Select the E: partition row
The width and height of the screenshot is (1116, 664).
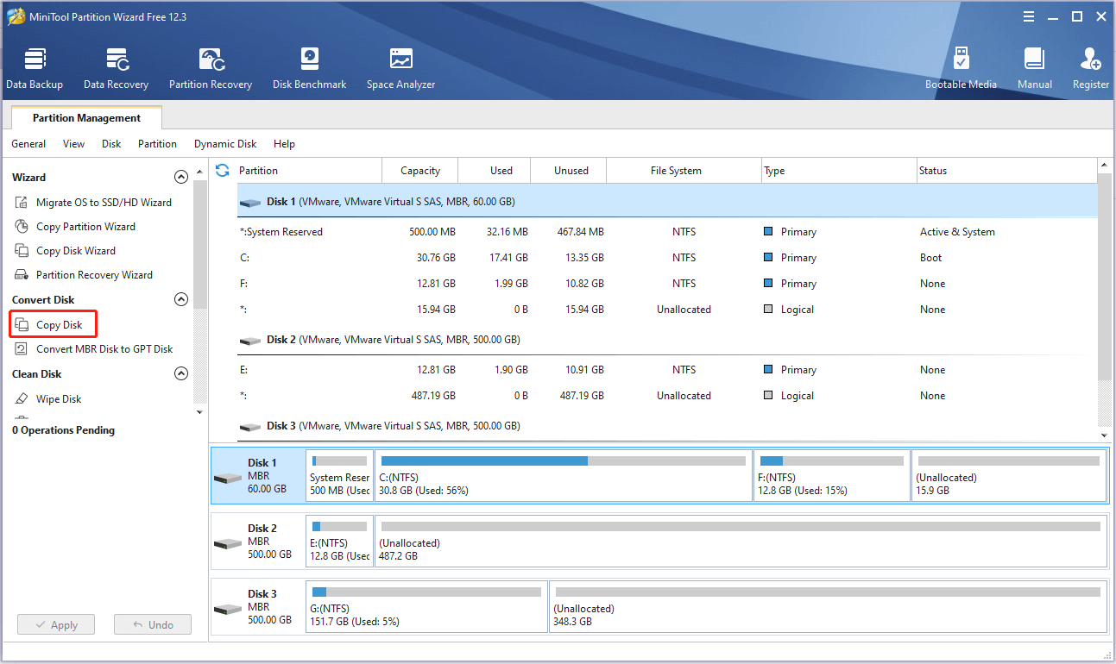coord(666,370)
